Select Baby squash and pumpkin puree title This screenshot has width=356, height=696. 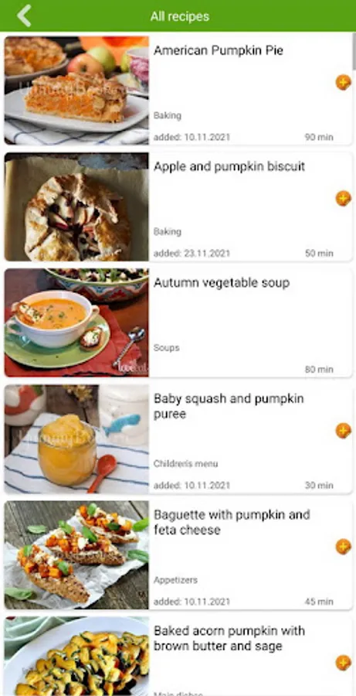pyautogui.click(x=229, y=406)
